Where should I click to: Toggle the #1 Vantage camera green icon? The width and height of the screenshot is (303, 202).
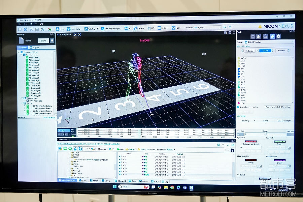pyautogui.click(x=27, y=57)
